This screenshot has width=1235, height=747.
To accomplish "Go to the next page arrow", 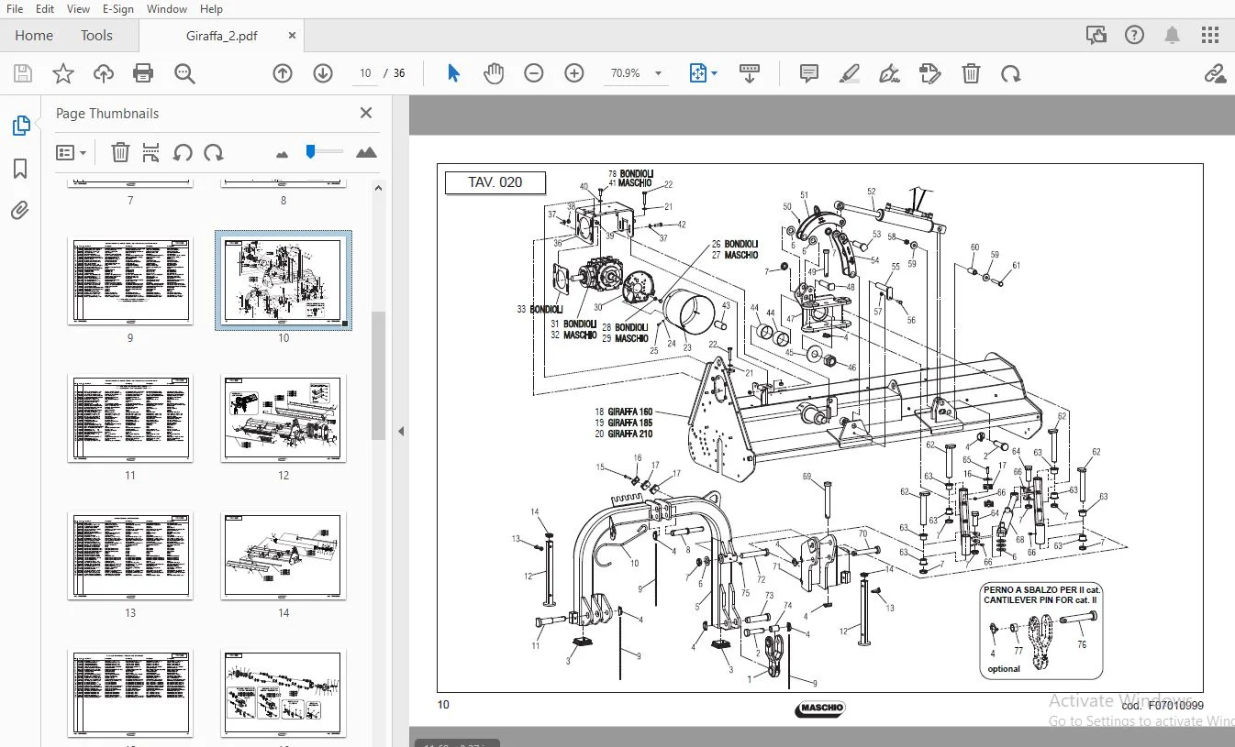I will pos(323,73).
